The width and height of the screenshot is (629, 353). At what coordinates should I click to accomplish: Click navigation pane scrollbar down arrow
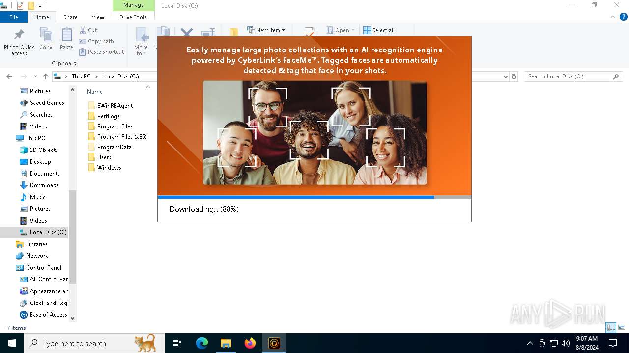(73, 318)
